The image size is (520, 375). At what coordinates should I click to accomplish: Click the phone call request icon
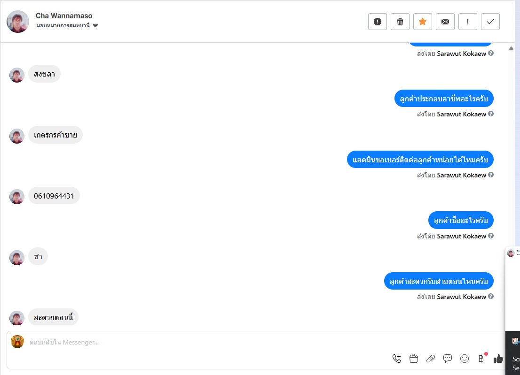(x=397, y=359)
